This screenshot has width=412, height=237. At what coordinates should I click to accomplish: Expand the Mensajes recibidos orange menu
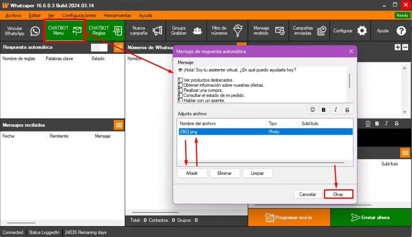(118, 125)
